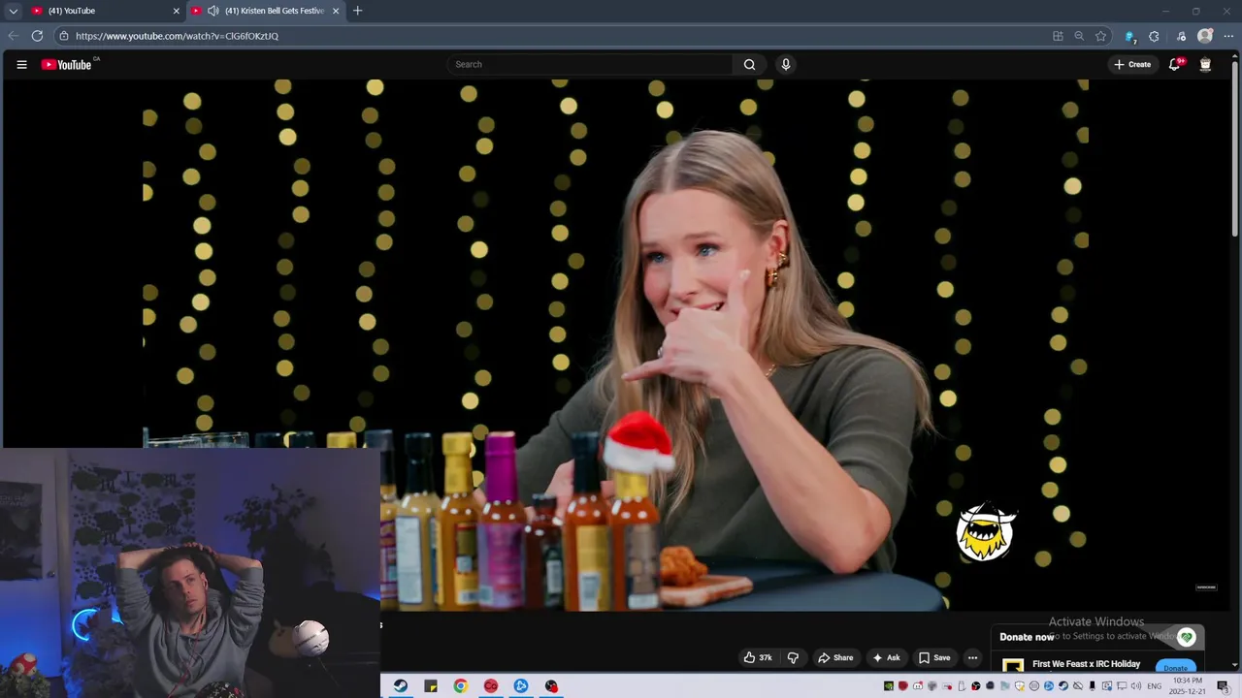Open the black and red taskbar app
The width and height of the screenshot is (1242, 698).
pyautogui.click(x=551, y=686)
